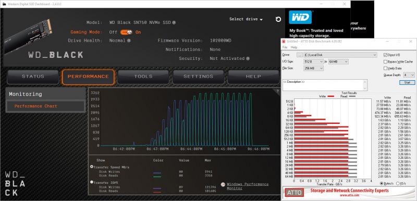The height and width of the screenshot is (201, 417).
Task: Select the Transfer IOPS radio button
Action: [92, 182]
